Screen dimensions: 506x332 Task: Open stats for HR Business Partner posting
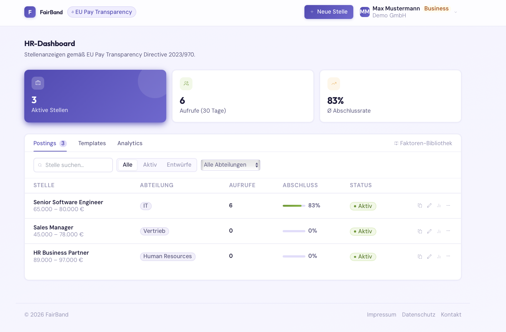coord(439,256)
